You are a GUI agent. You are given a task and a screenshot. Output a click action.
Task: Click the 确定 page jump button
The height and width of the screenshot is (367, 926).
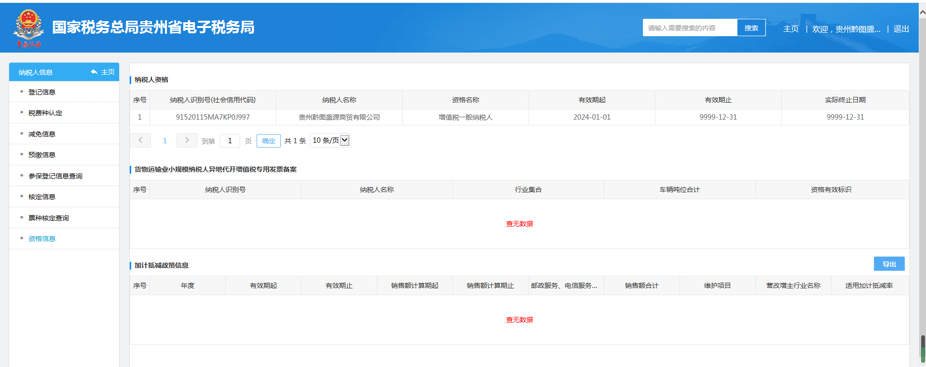tap(269, 141)
